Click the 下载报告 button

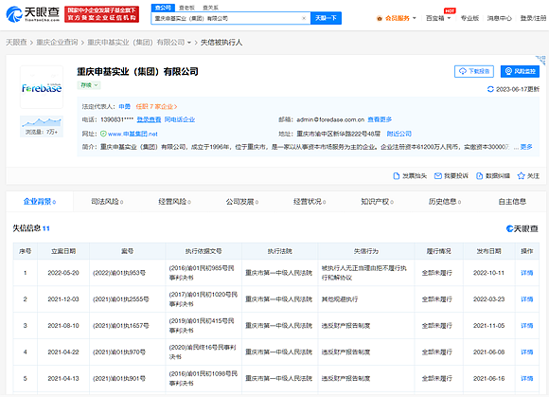pos(474,71)
